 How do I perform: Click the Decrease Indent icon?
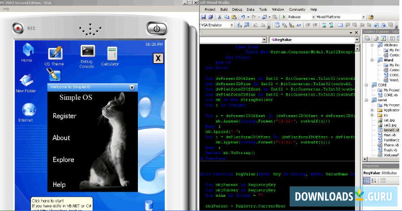tap(308, 25)
